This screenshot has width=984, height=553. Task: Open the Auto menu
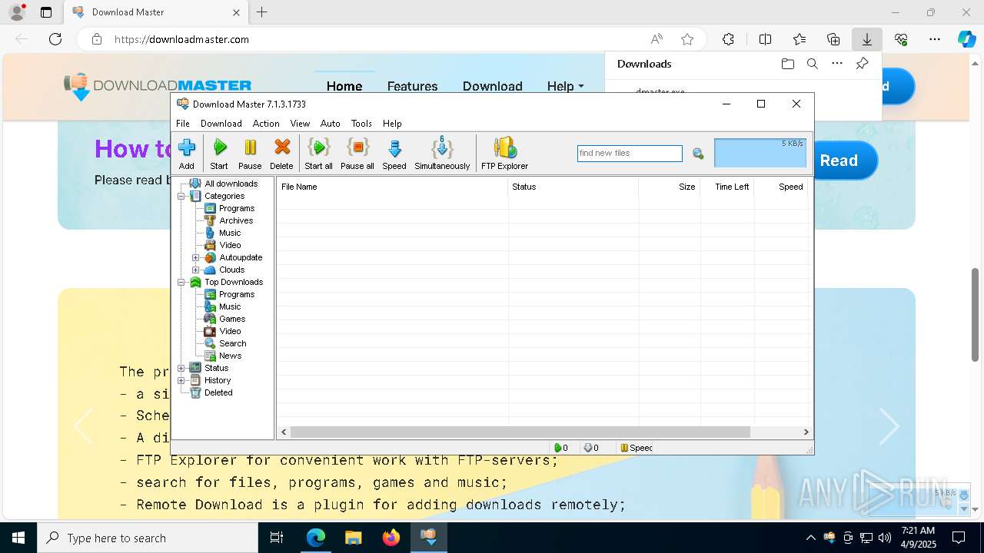pyautogui.click(x=331, y=123)
